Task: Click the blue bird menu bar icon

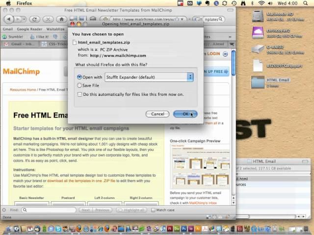Action: click(199, 3)
